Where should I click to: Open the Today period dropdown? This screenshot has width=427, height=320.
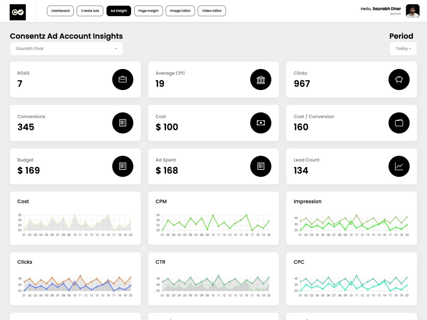(x=403, y=49)
